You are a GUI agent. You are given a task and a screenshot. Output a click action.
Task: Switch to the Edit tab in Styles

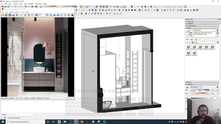tap(192, 40)
